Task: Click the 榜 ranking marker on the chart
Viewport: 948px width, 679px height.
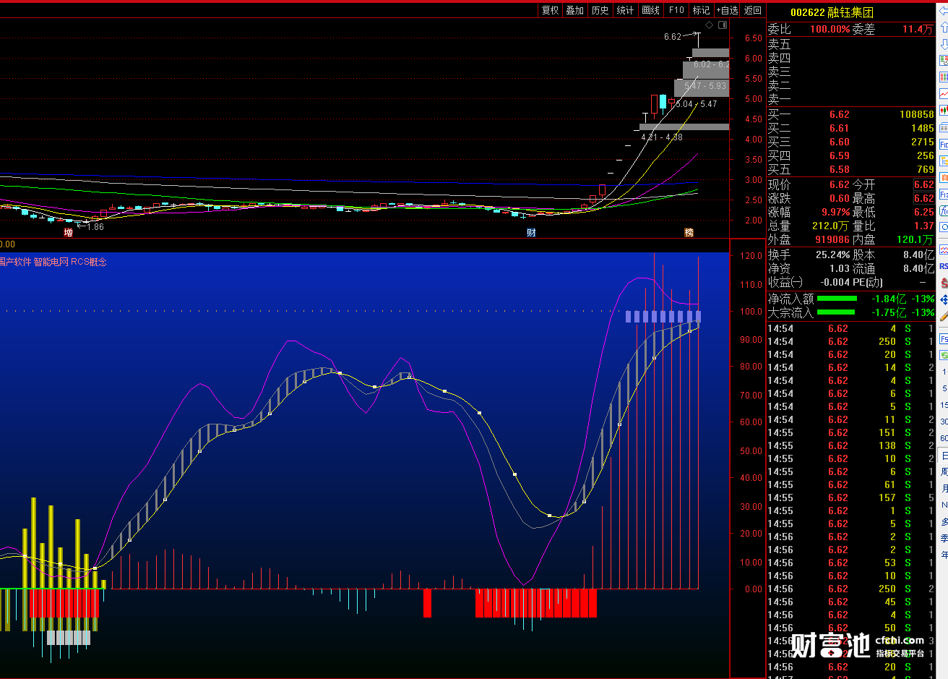Action: (x=689, y=232)
